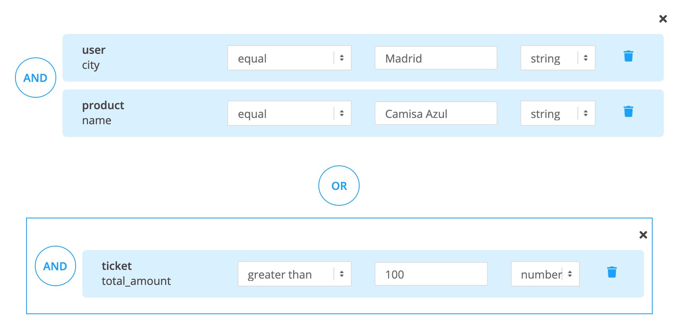This screenshot has width=678, height=330.
Task: Open the operator dropdown for user city
Action: click(289, 58)
